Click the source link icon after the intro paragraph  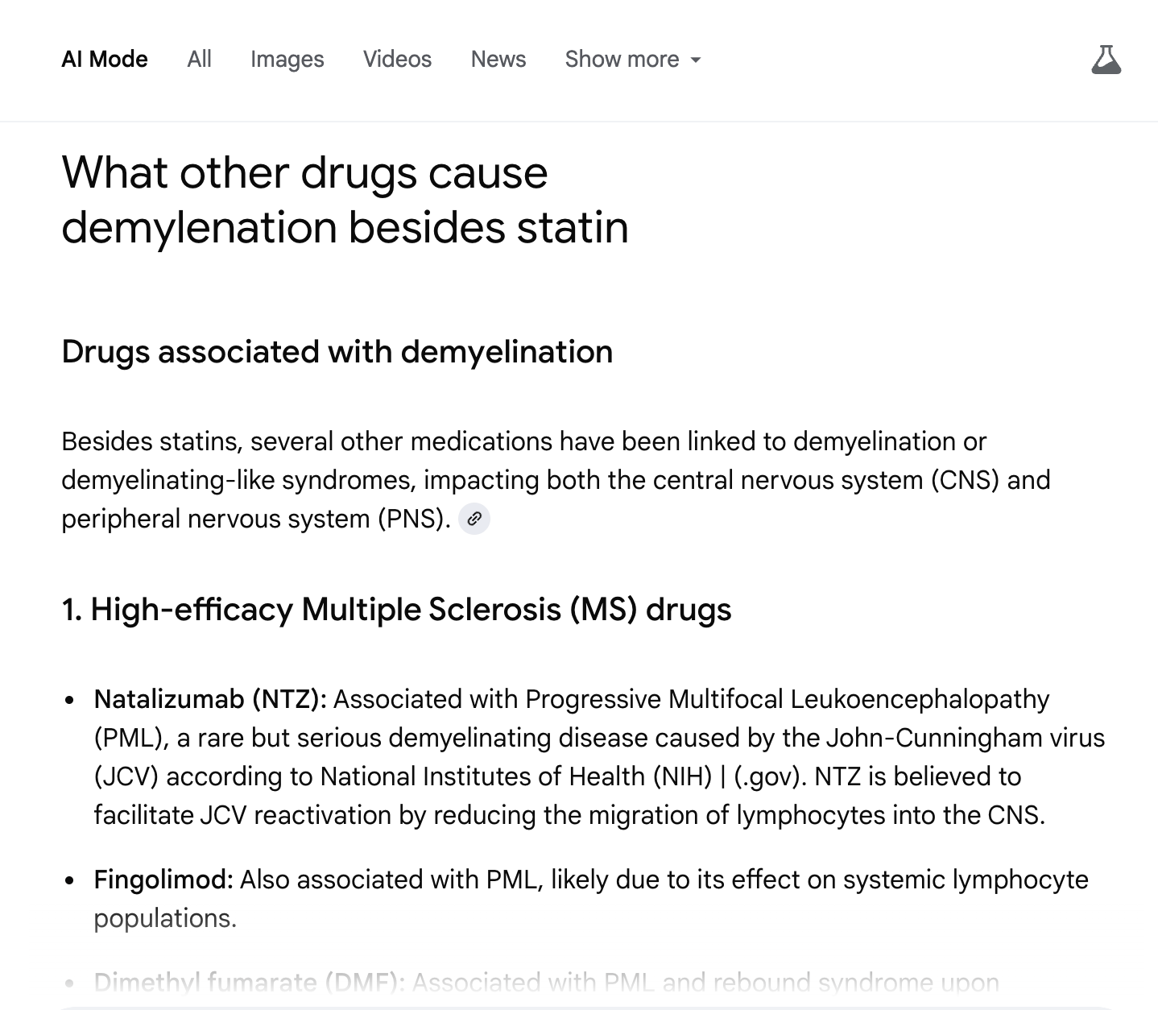pyautogui.click(x=474, y=519)
